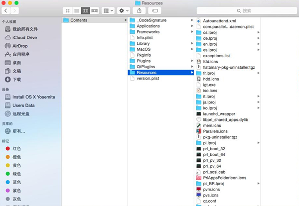Screen dimensions: 299x206
Task: Open iCloud Drive in the sidebar
Action: (24, 37)
